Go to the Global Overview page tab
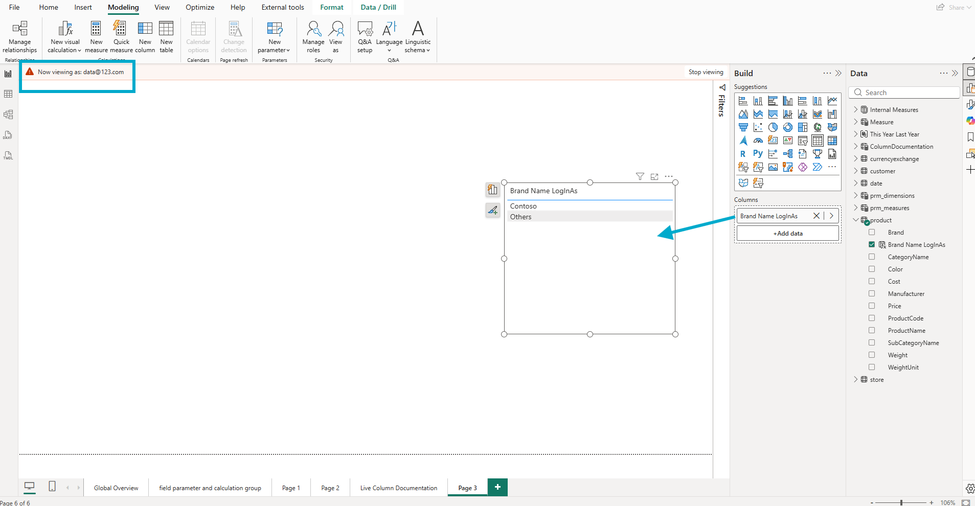Image resolution: width=975 pixels, height=506 pixels. pos(116,488)
